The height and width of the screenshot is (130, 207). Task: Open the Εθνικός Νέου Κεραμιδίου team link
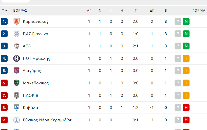47,120
